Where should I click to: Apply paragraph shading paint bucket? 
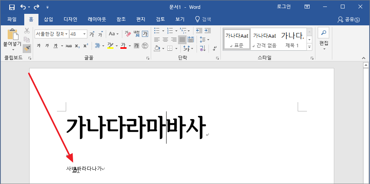[157, 48]
